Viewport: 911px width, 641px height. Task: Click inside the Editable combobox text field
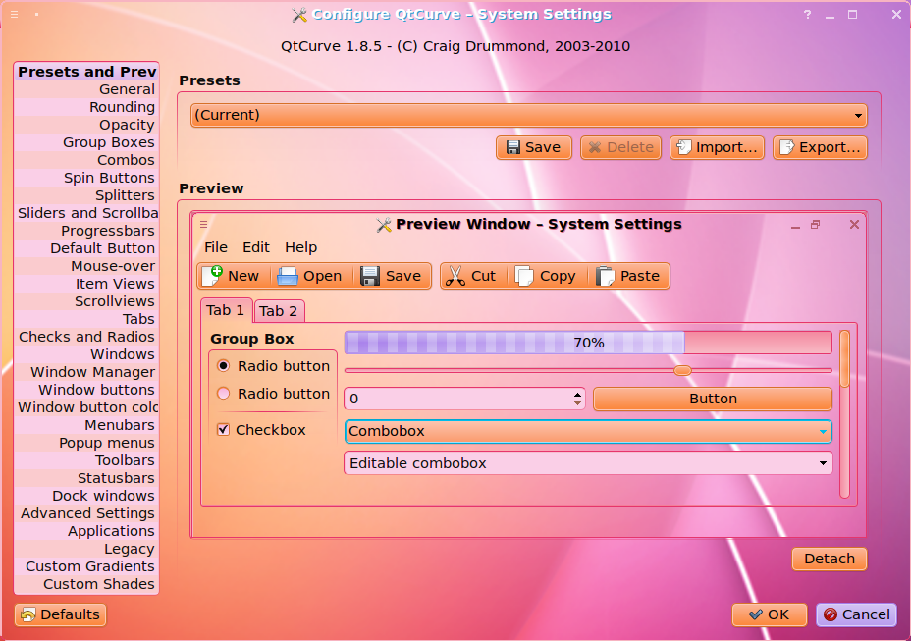(578, 463)
